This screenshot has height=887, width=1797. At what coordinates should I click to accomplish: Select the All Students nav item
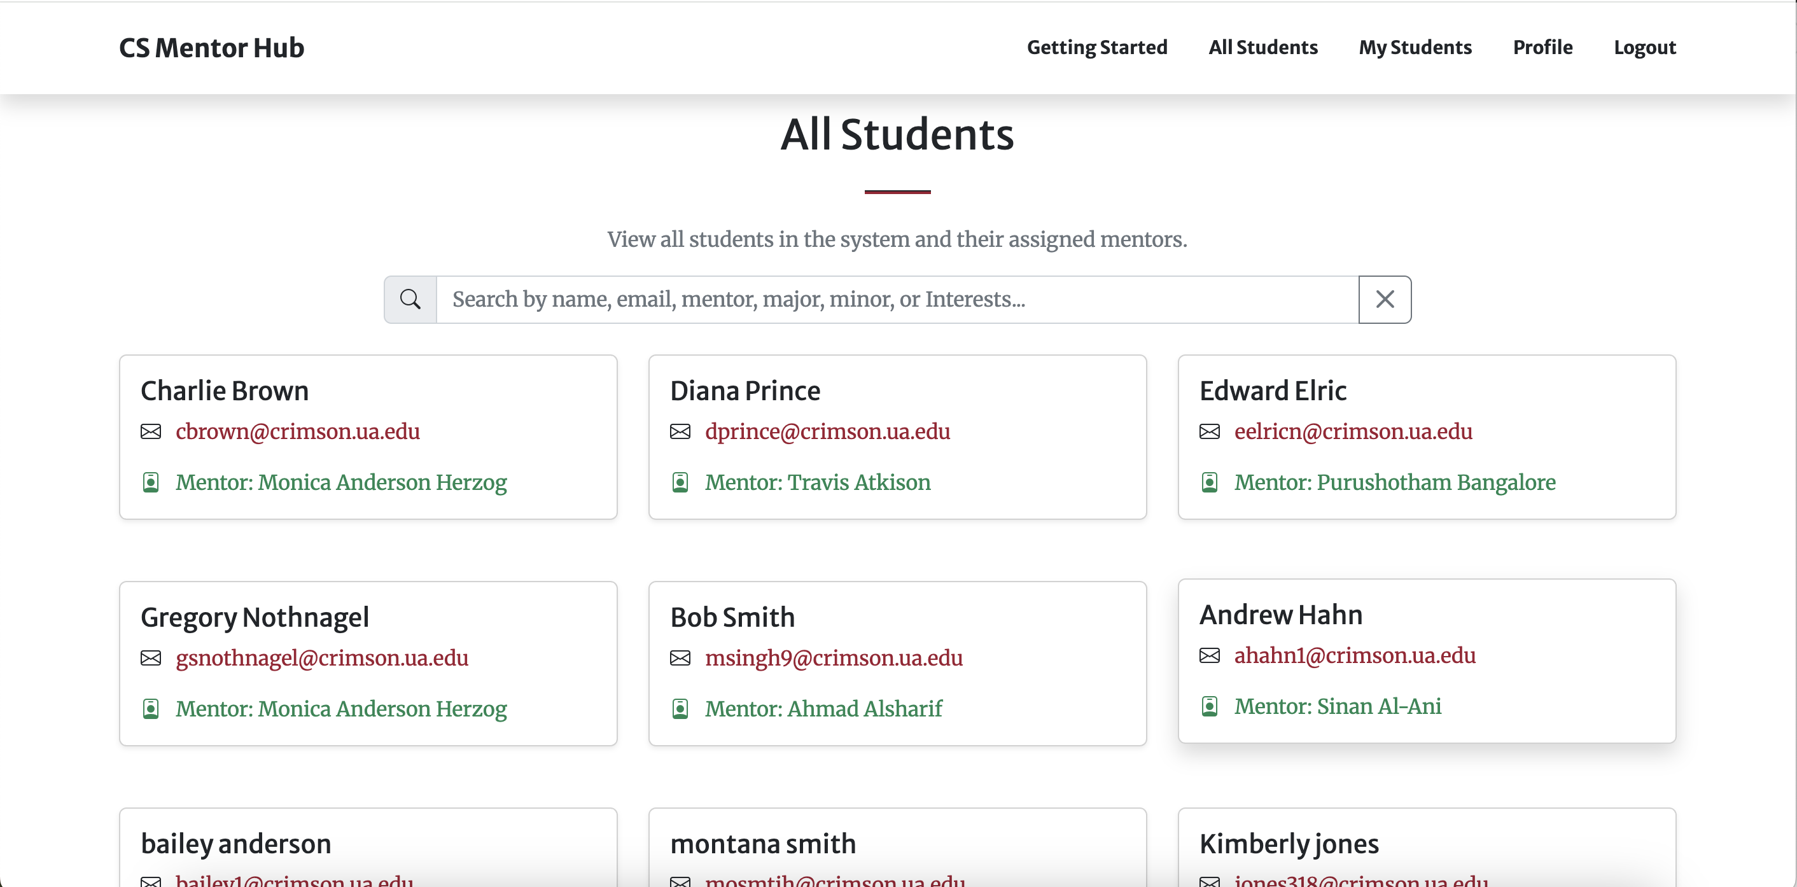pyautogui.click(x=1262, y=46)
